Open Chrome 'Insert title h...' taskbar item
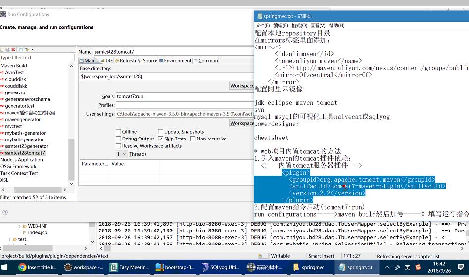The height and width of the screenshot is (277, 469). (38, 267)
